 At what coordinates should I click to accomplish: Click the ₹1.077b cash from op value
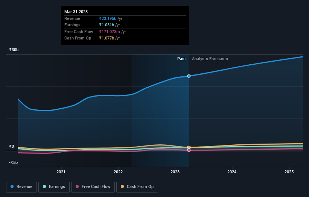point(107,38)
